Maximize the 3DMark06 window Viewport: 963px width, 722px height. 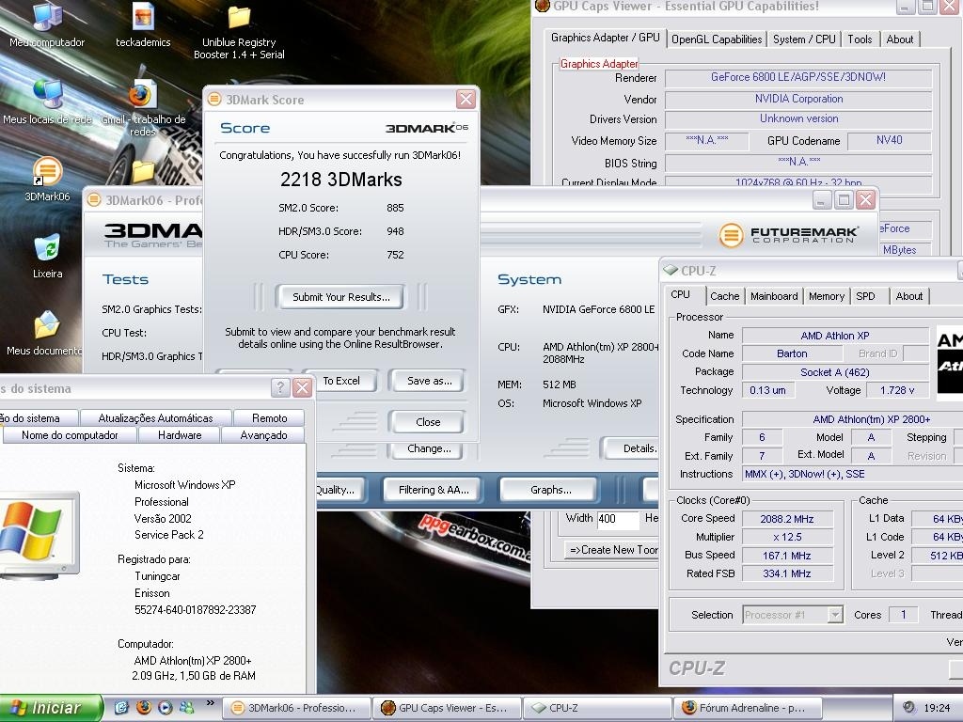coord(844,199)
